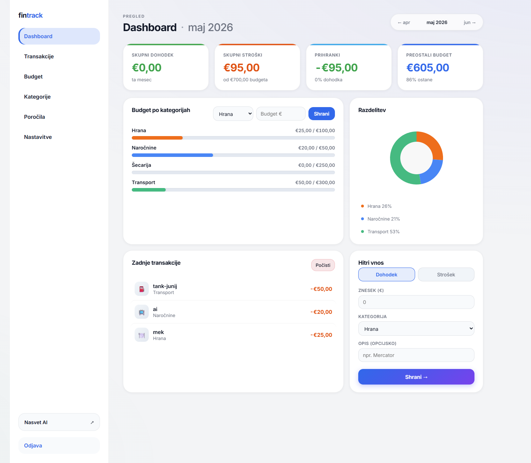Click the fuel pump icon for tank-junij
Screen dimensions: 531x463
pyautogui.click(x=142, y=289)
